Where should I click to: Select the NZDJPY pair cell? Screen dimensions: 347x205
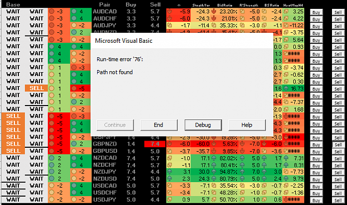pyautogui.click(x=105, y=172)
